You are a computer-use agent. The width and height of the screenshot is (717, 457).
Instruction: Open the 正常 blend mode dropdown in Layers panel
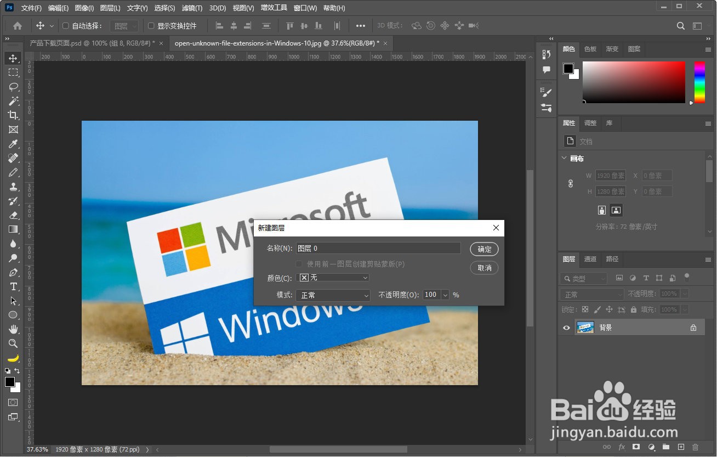pyautogui.click(x=592, y=295)
